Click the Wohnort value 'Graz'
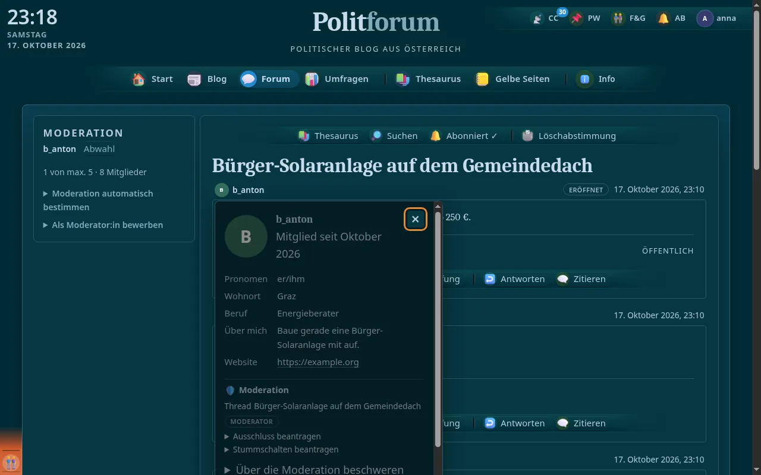Image resolution: width=761 pixels, height=475 pixels. (x=287, y=296)
